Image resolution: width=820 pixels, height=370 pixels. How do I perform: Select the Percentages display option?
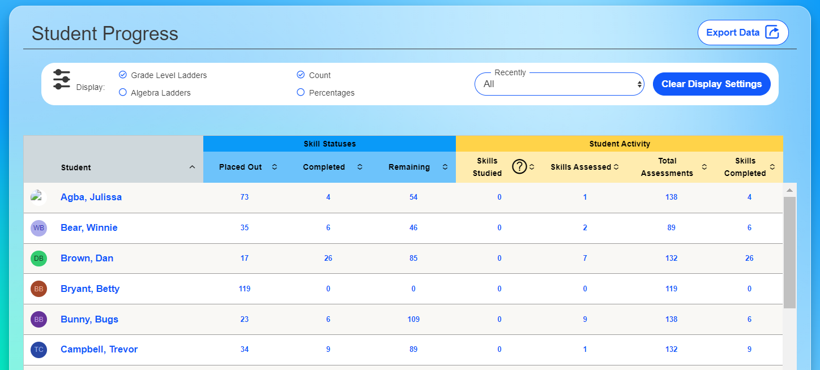click(x=301, y=92)
